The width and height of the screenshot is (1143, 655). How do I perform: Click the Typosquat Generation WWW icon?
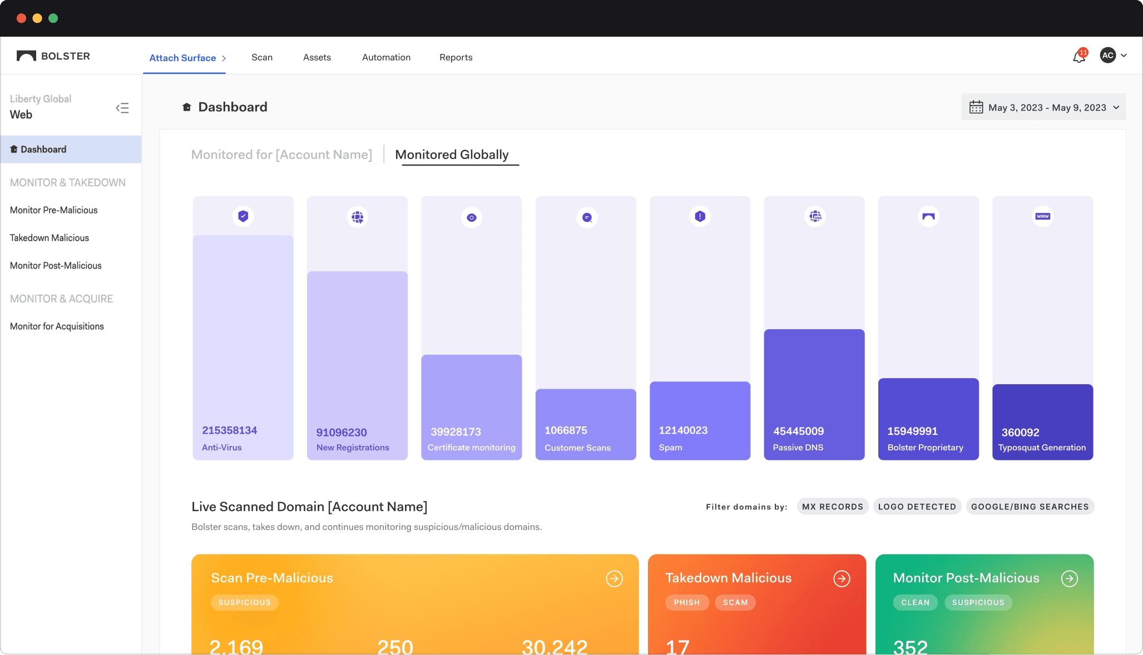1043,216
